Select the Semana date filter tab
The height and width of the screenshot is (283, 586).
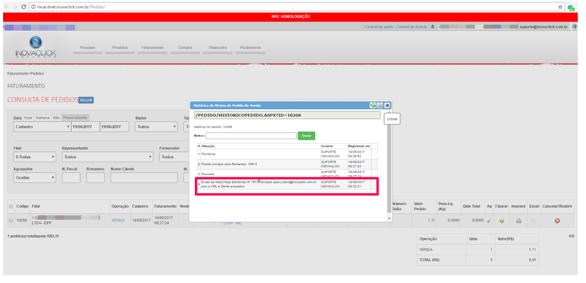point(43,118)
